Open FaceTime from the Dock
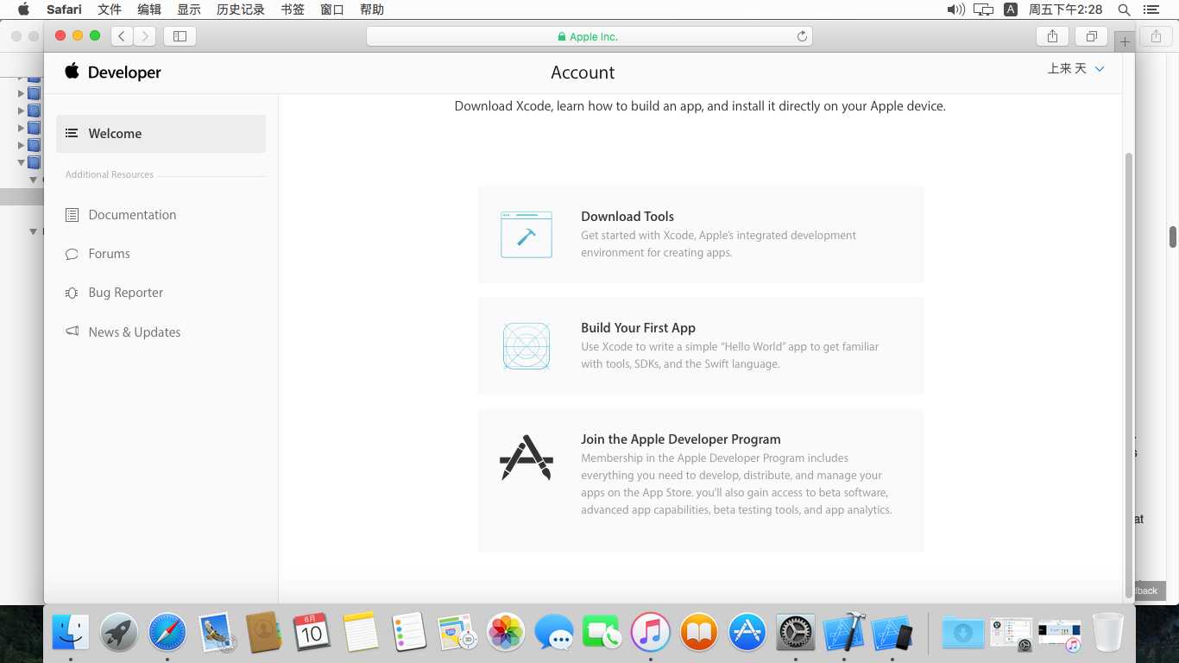 click(602, 633)
